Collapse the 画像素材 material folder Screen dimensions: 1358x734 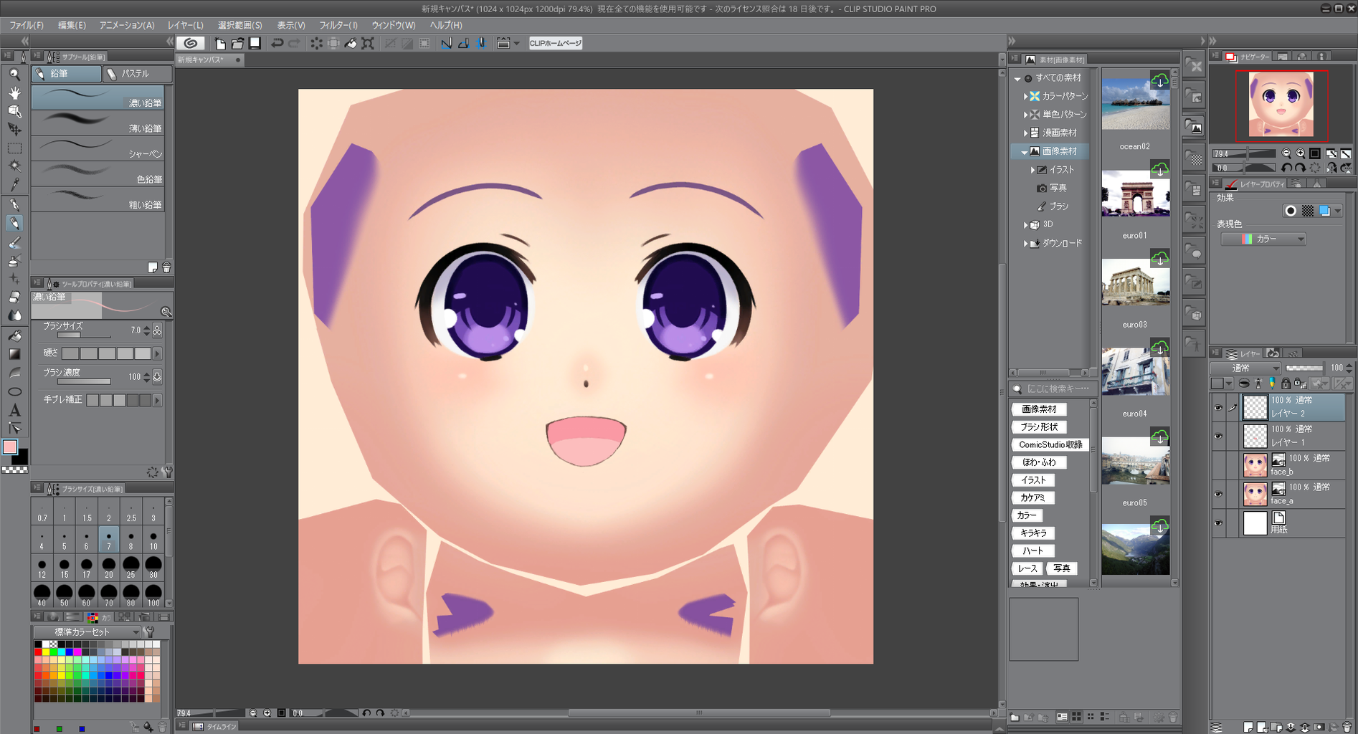pos(1024,152)
